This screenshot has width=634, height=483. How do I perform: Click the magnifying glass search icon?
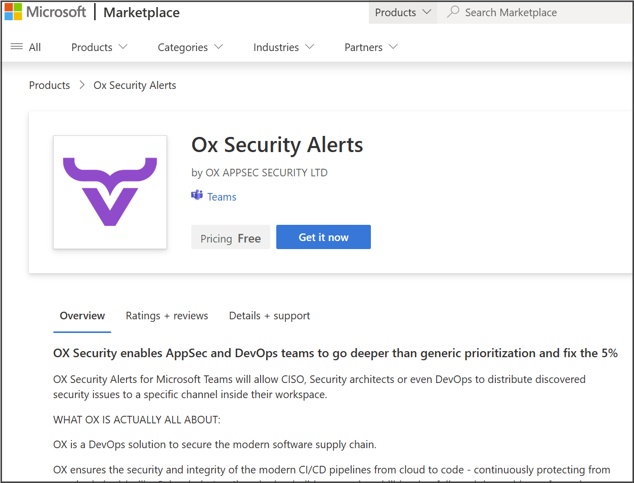[453, 12]
